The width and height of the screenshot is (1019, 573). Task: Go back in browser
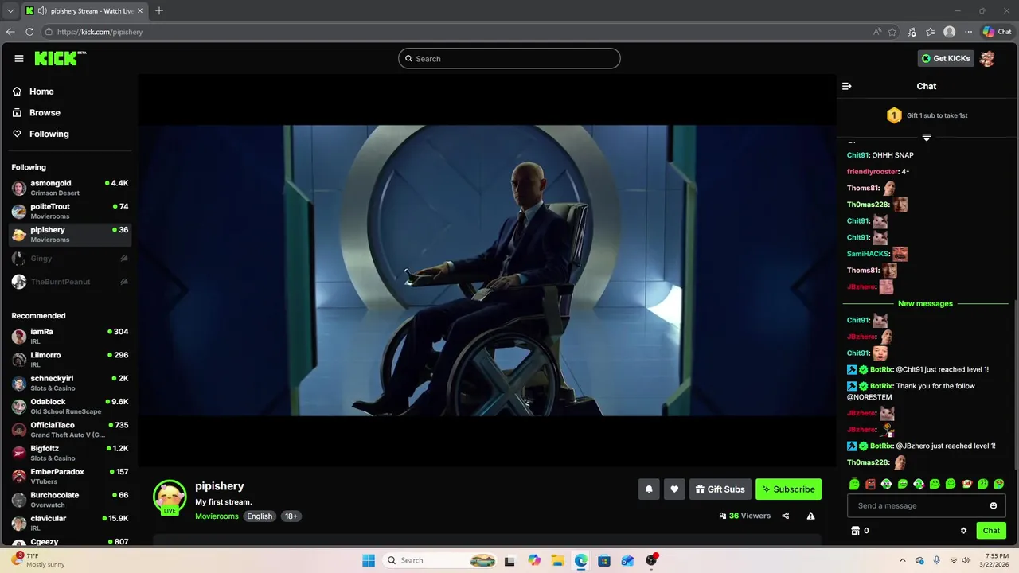(10, 32)
